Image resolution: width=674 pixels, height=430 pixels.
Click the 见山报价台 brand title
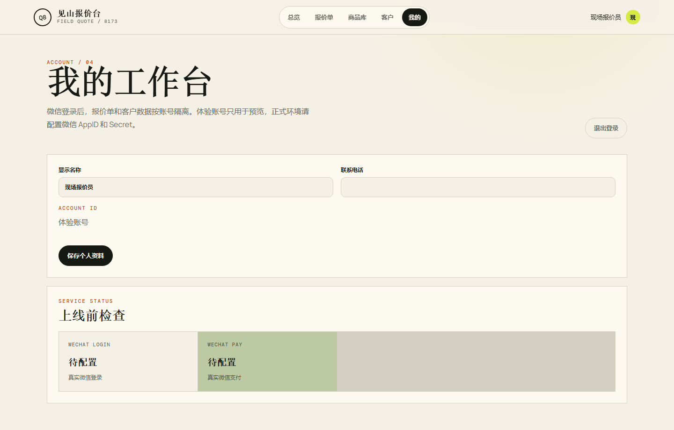click(x=79, y=14)
